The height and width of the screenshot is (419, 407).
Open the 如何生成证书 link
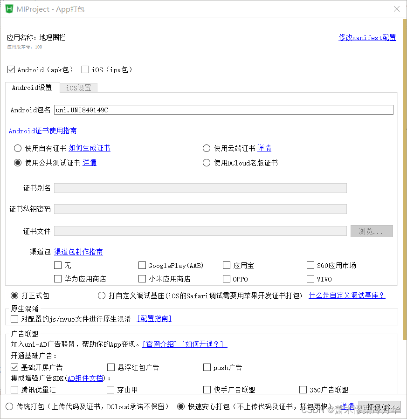(x=90, y=148)
